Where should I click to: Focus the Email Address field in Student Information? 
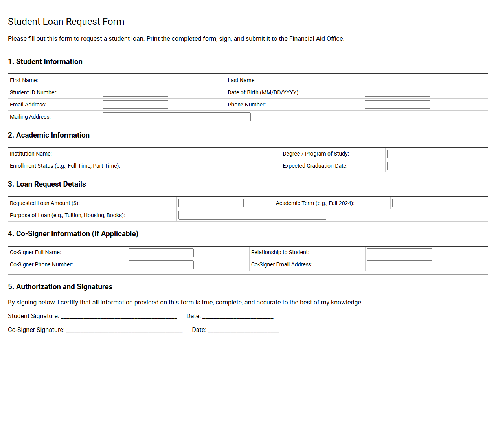click(x=136, y=104)
